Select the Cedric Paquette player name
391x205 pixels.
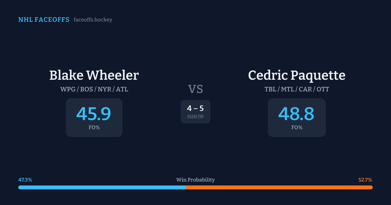click(x=297, y=75)
